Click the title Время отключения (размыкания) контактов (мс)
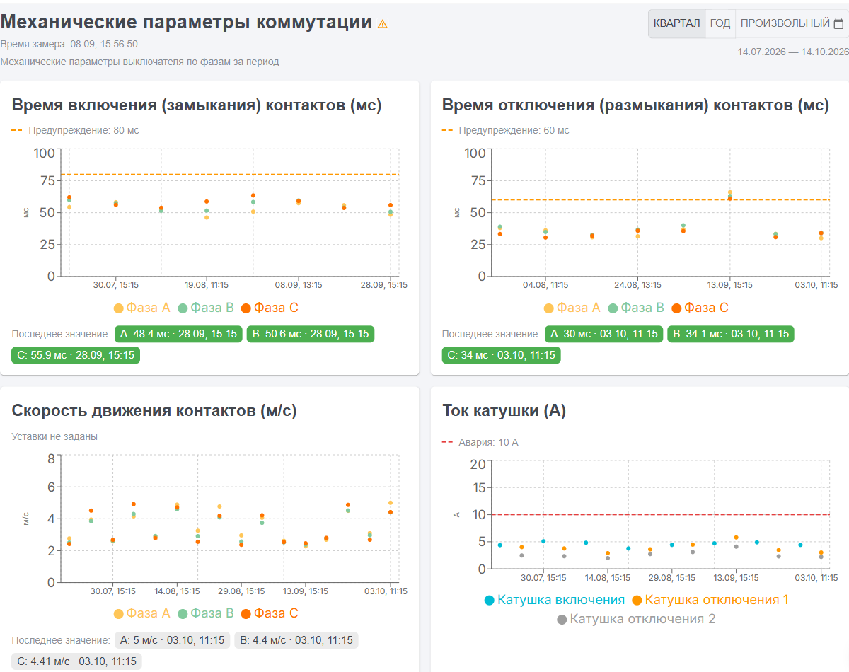Screen dimensions: 849x672 click(636, 105)
